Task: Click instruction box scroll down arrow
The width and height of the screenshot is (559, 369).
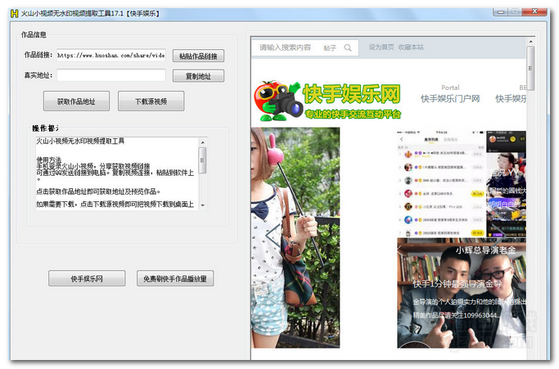Action: pos(202,205)
